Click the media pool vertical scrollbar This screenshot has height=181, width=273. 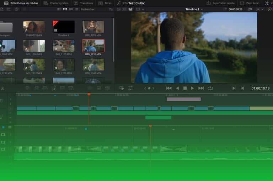[113, 40]
